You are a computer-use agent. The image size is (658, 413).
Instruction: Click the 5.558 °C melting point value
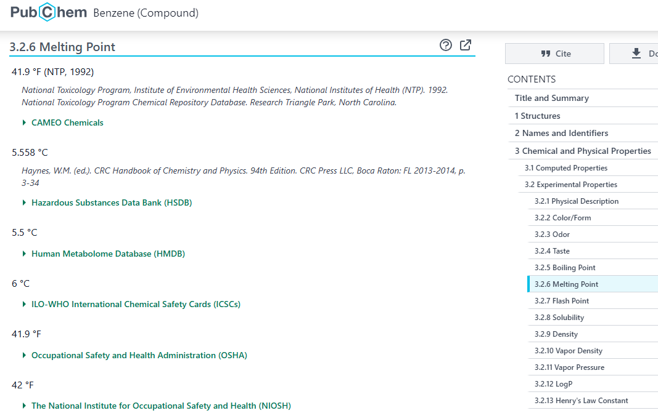coord(30,153)
